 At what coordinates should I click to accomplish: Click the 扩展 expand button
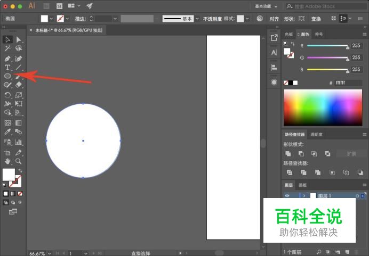pos(351,154)
